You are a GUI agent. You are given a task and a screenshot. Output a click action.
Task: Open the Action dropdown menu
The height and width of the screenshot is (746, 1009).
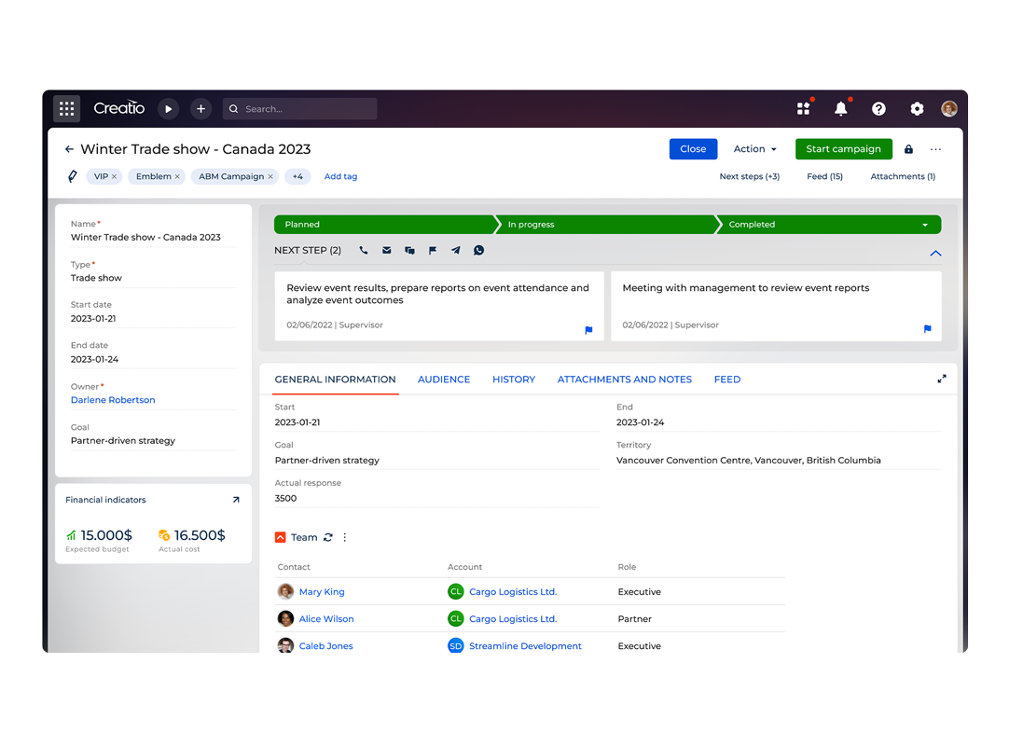coord(754,149)
